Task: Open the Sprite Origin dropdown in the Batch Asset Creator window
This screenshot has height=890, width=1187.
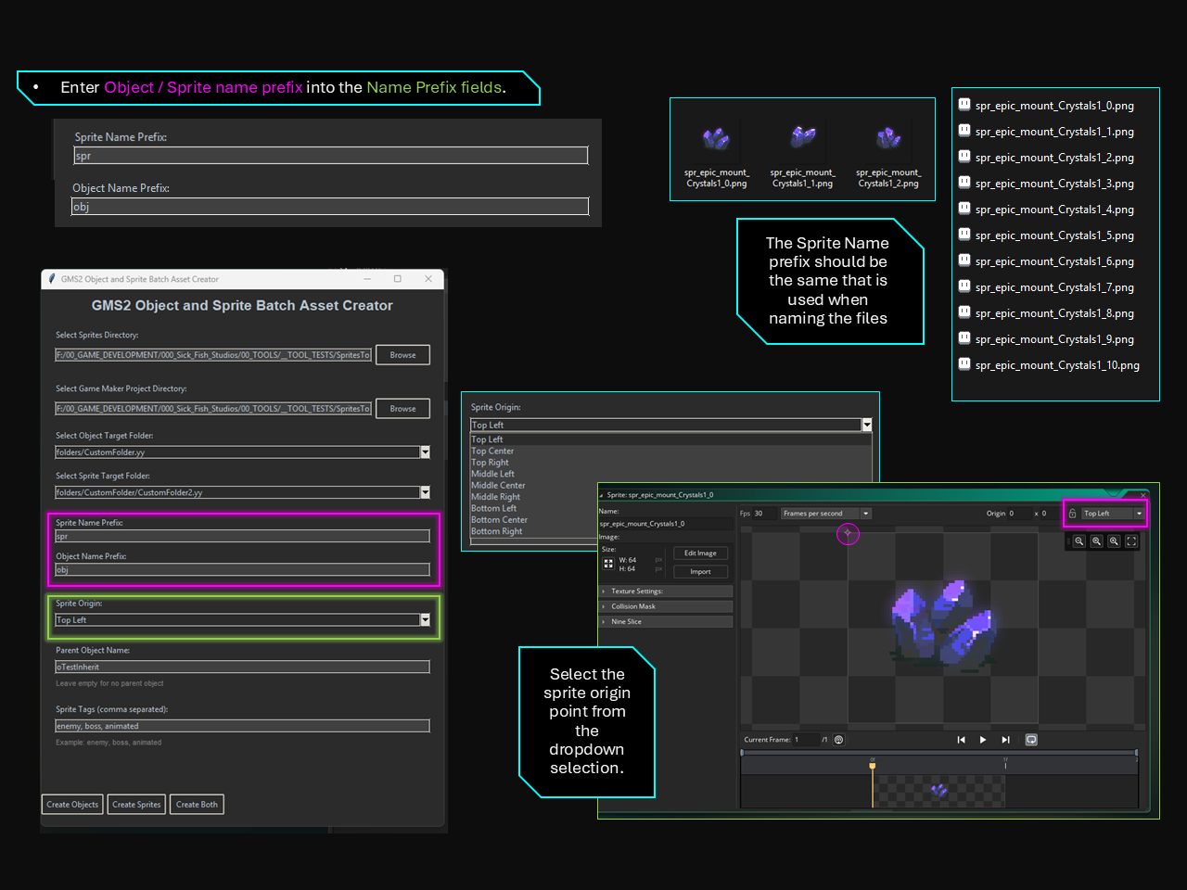Action: (425, 620)
